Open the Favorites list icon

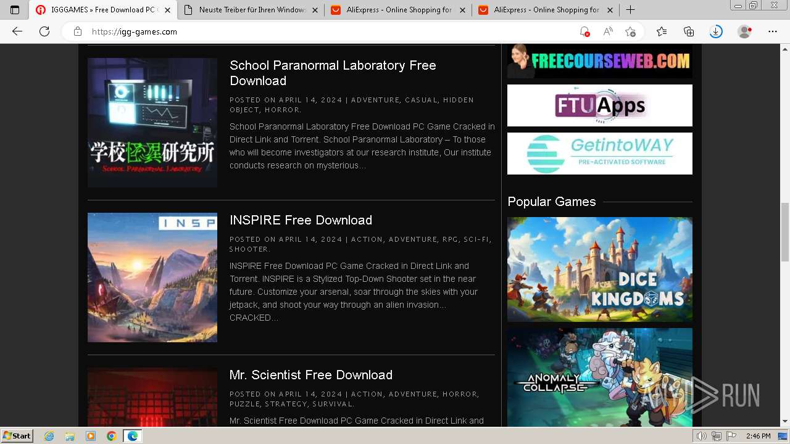pyautogui.click(x=662, y=31)
